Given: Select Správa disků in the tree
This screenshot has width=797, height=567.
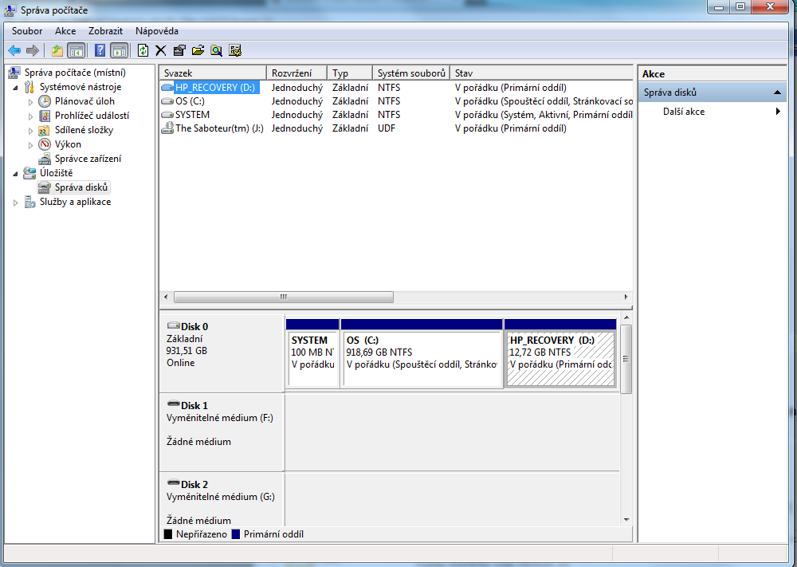Looking at the screenshot, I should click(x=81, y=187).
